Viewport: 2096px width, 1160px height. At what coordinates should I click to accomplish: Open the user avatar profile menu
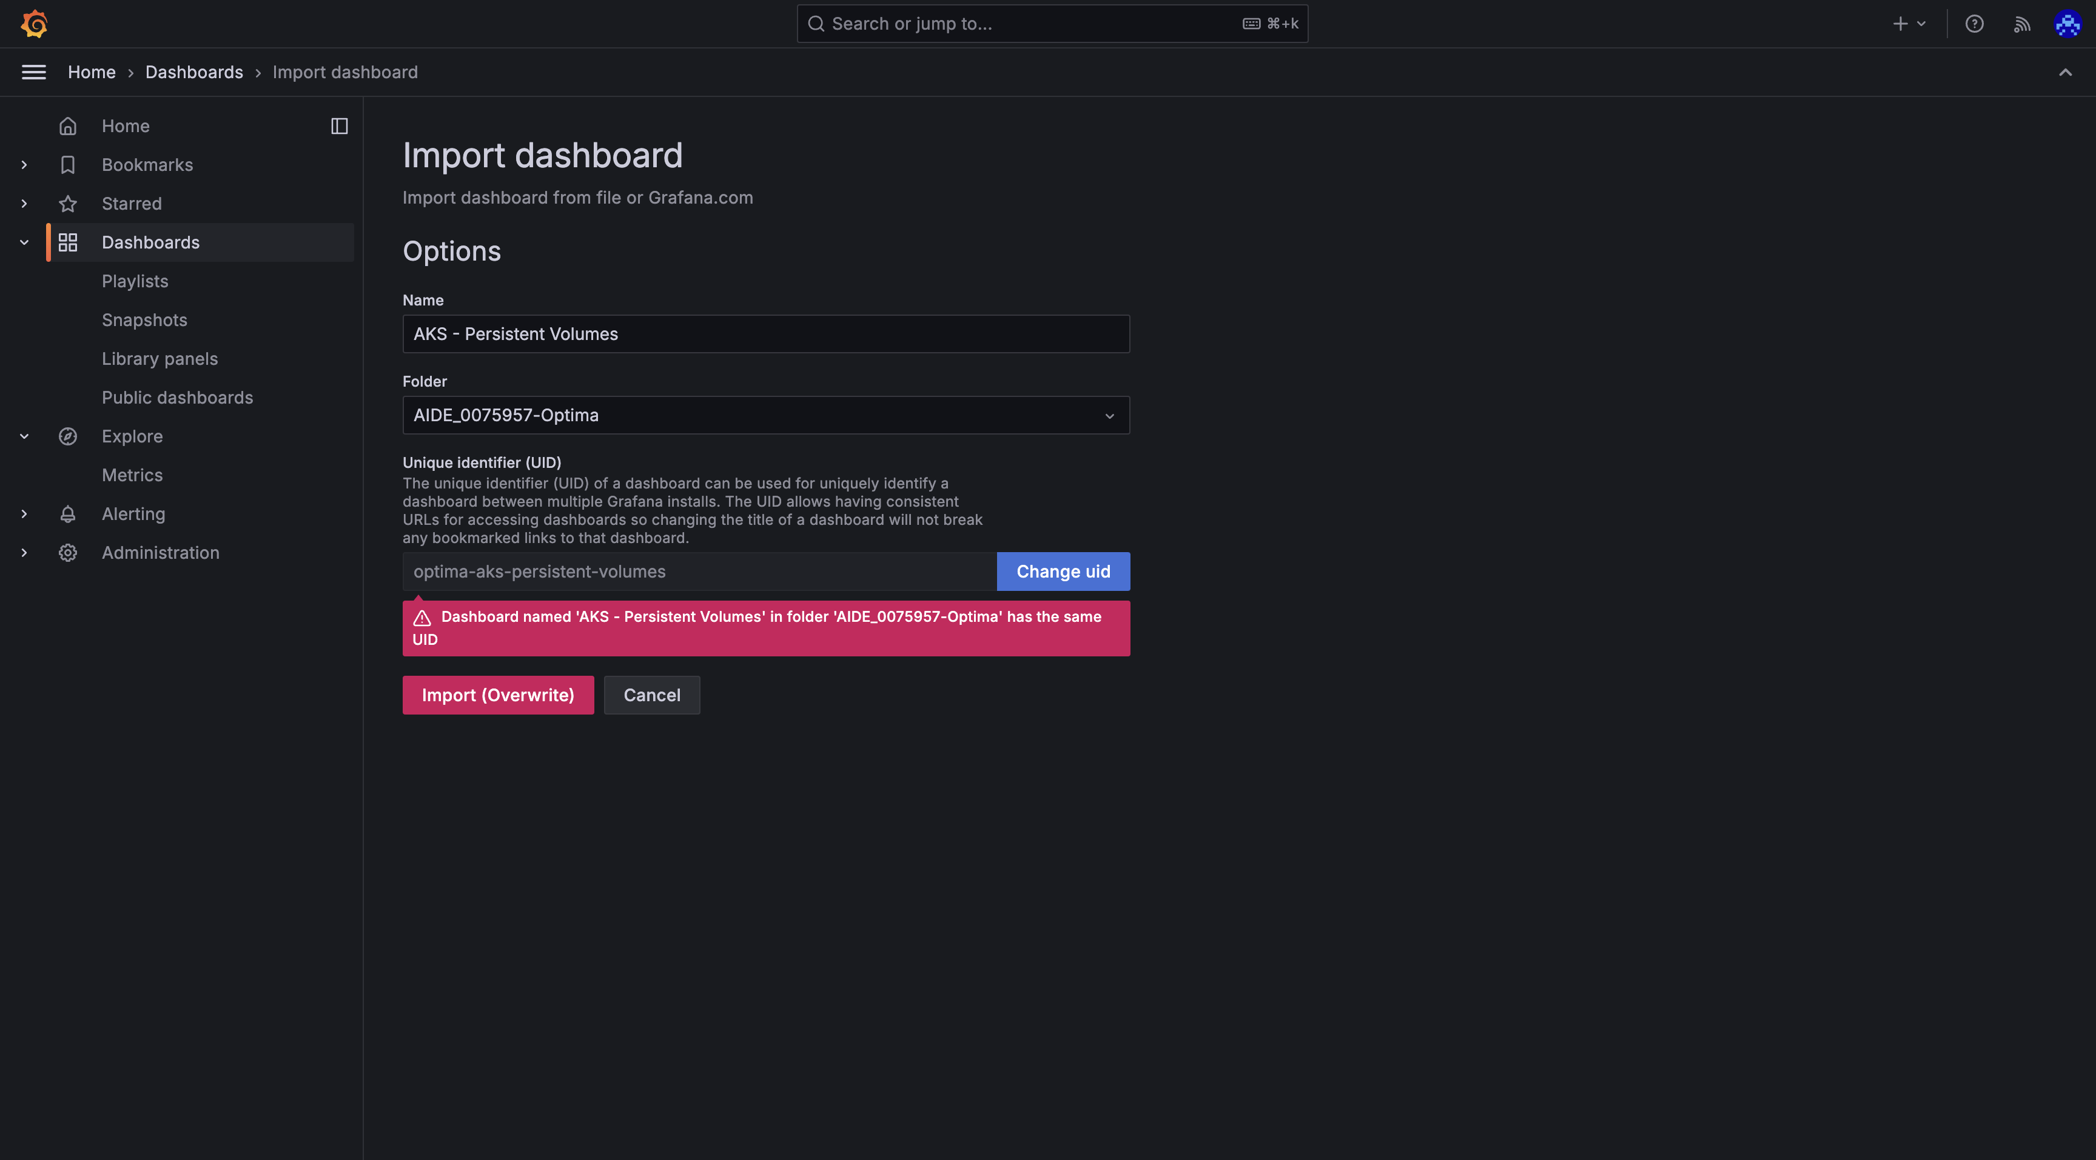[x=2067, y=24]
